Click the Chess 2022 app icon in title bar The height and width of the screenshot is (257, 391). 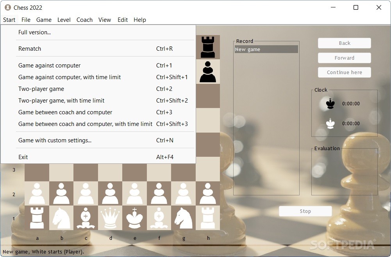coord(8,7)
